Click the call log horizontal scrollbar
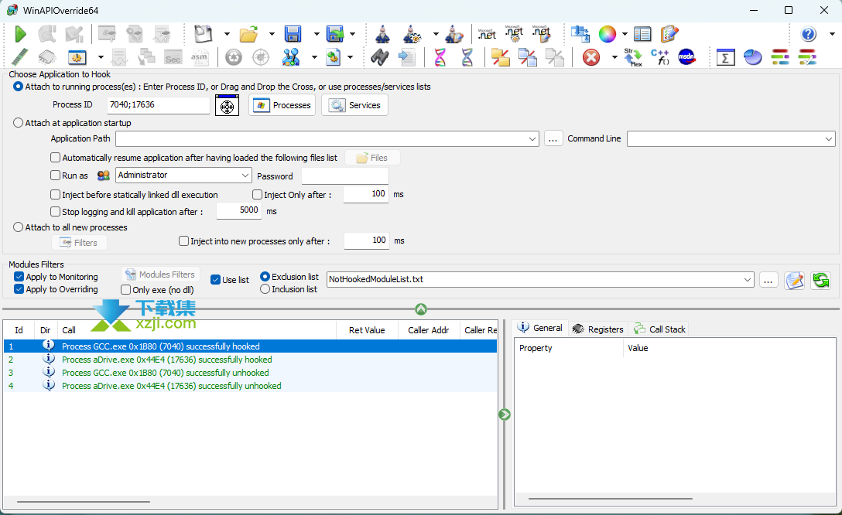This screenshot has width=842, height=515. coord(84,502)
